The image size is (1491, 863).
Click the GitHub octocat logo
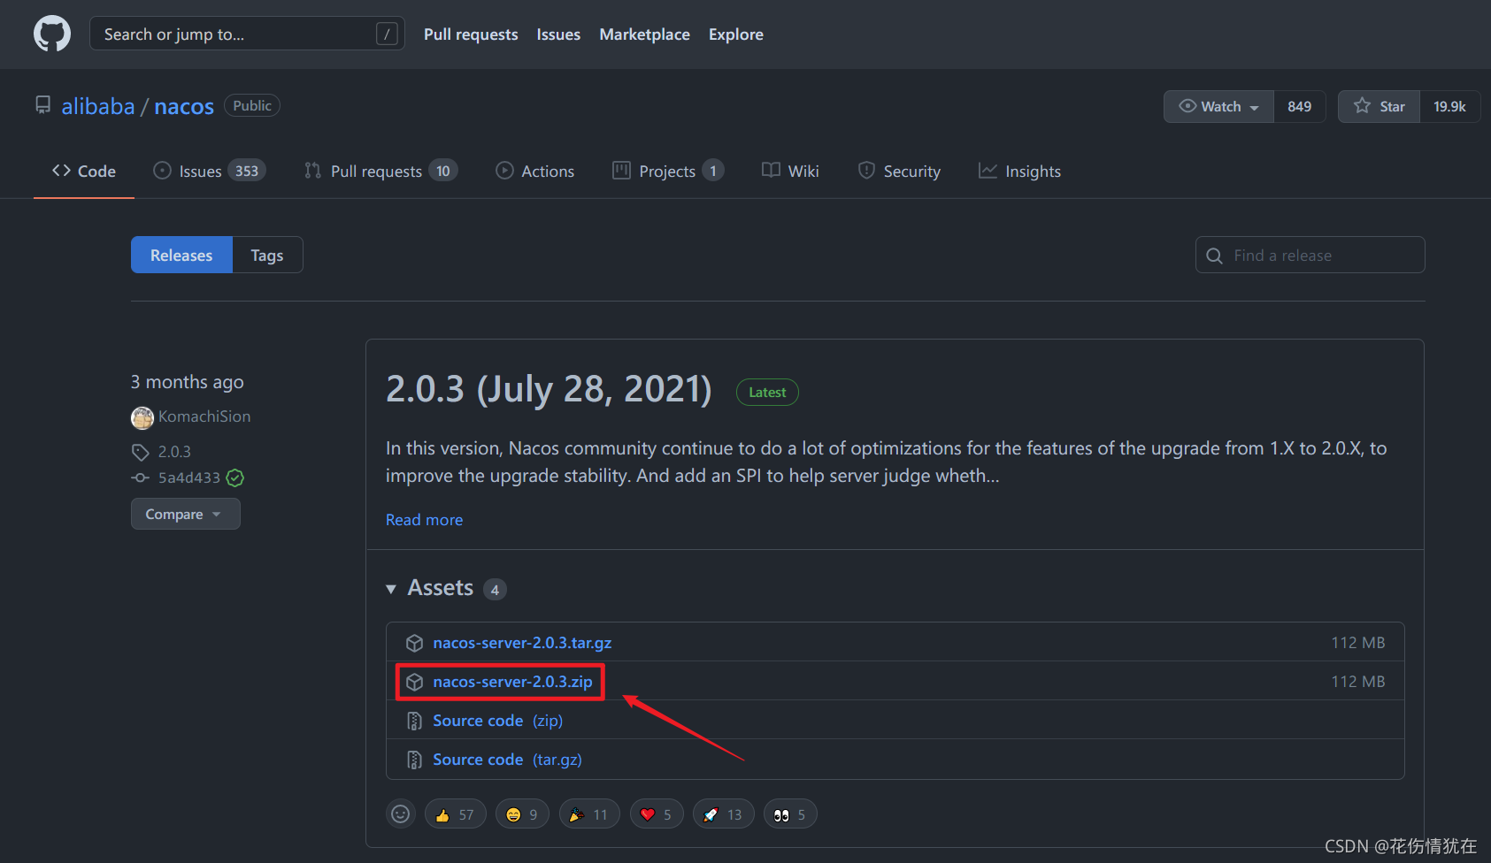tap(52, 34)
